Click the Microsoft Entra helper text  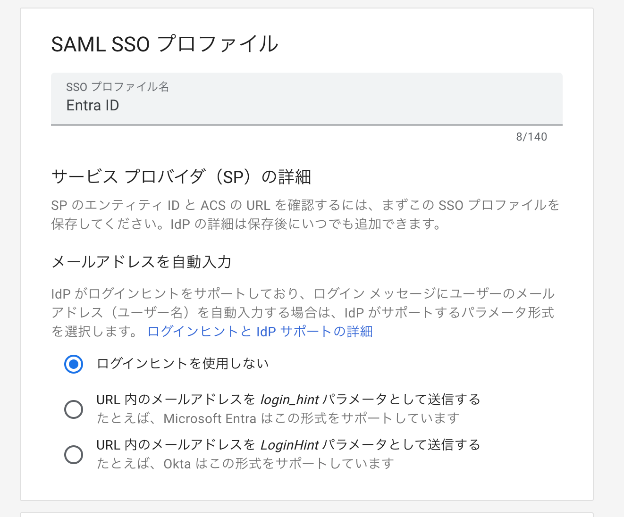tap(277, 417)
